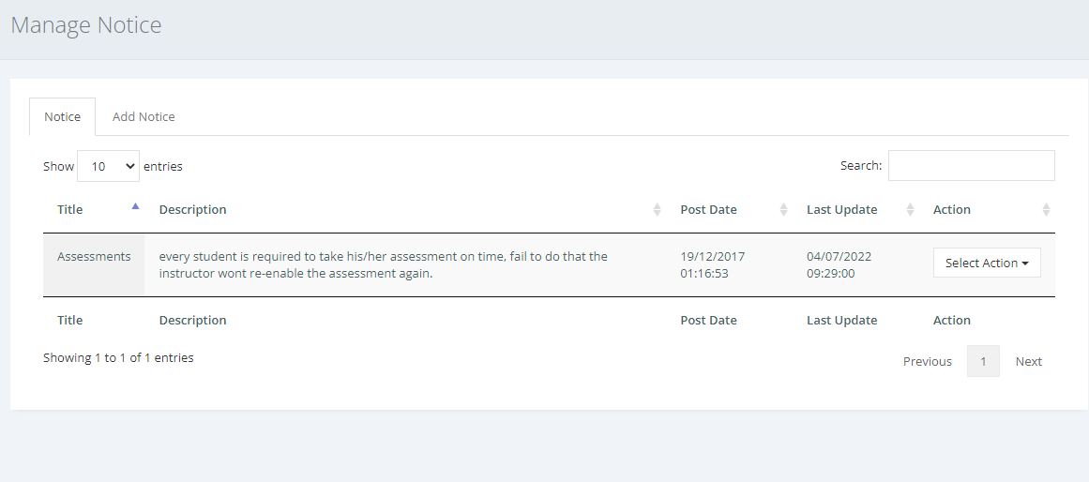The height and width of the screenshot is (482, 1089).
Task: Click the assessment notice description text
Action: point(384,264)
